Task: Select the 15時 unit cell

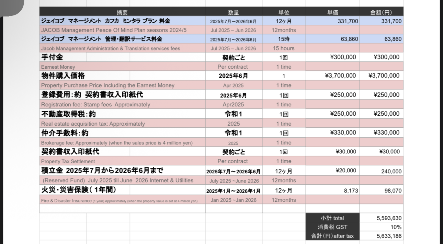Action: [284, 39]
